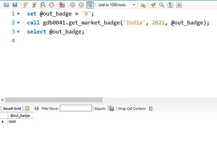217x157 pixels.
Task: Toggle word wrapping icon in toolbar
Action: point(179,5)
